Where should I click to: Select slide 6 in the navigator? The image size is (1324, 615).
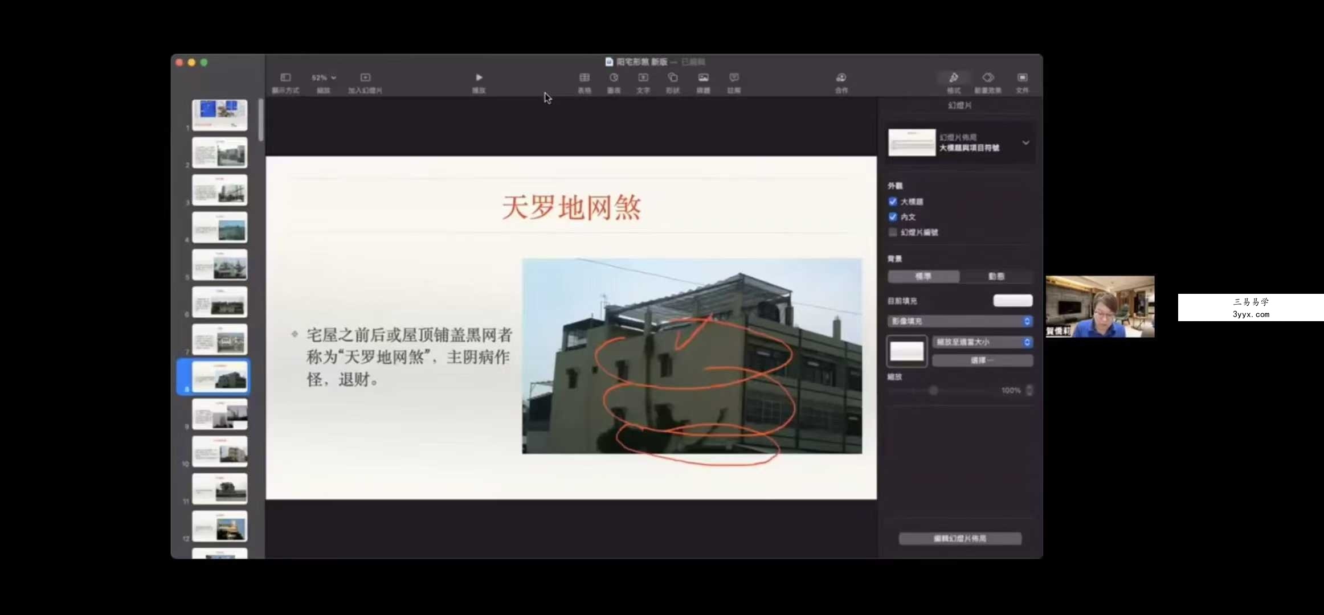(x=219, y=302)
